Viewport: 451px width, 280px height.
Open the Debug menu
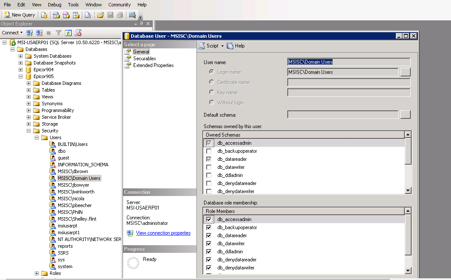pyautogui.click(x=55, y=5)
